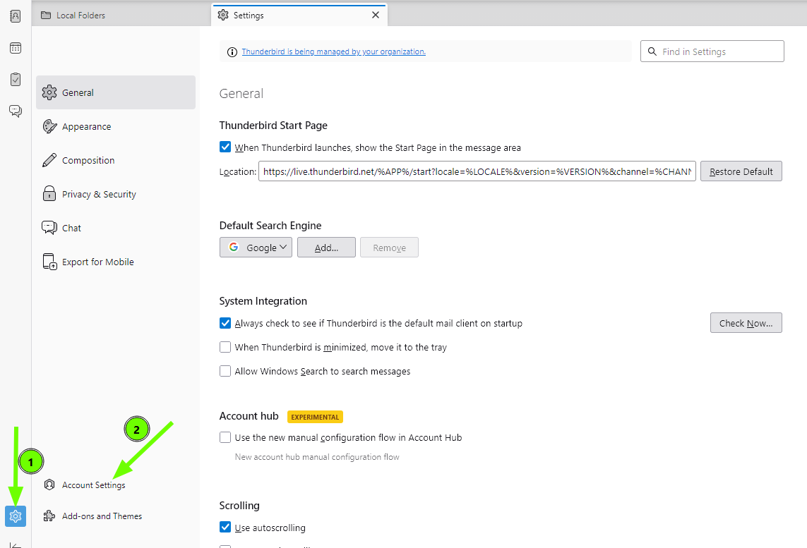Click the Settings gear in the spaces toolbar
807x548 pixels.
tap(16, 516)
